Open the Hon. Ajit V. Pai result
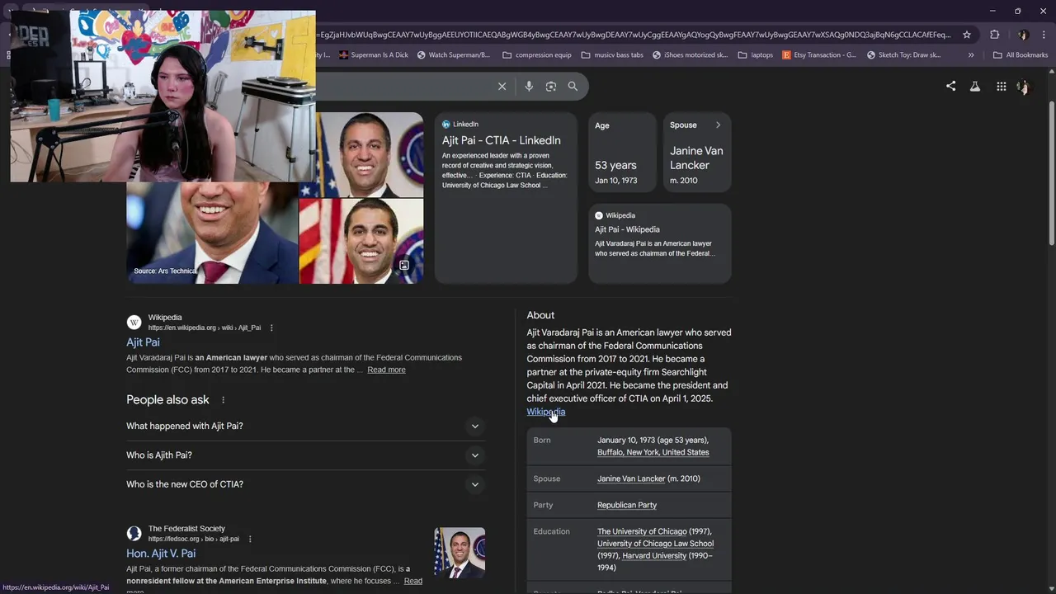Image resolution: width=1056 pixels, height=594 pixels. [161, 554]
